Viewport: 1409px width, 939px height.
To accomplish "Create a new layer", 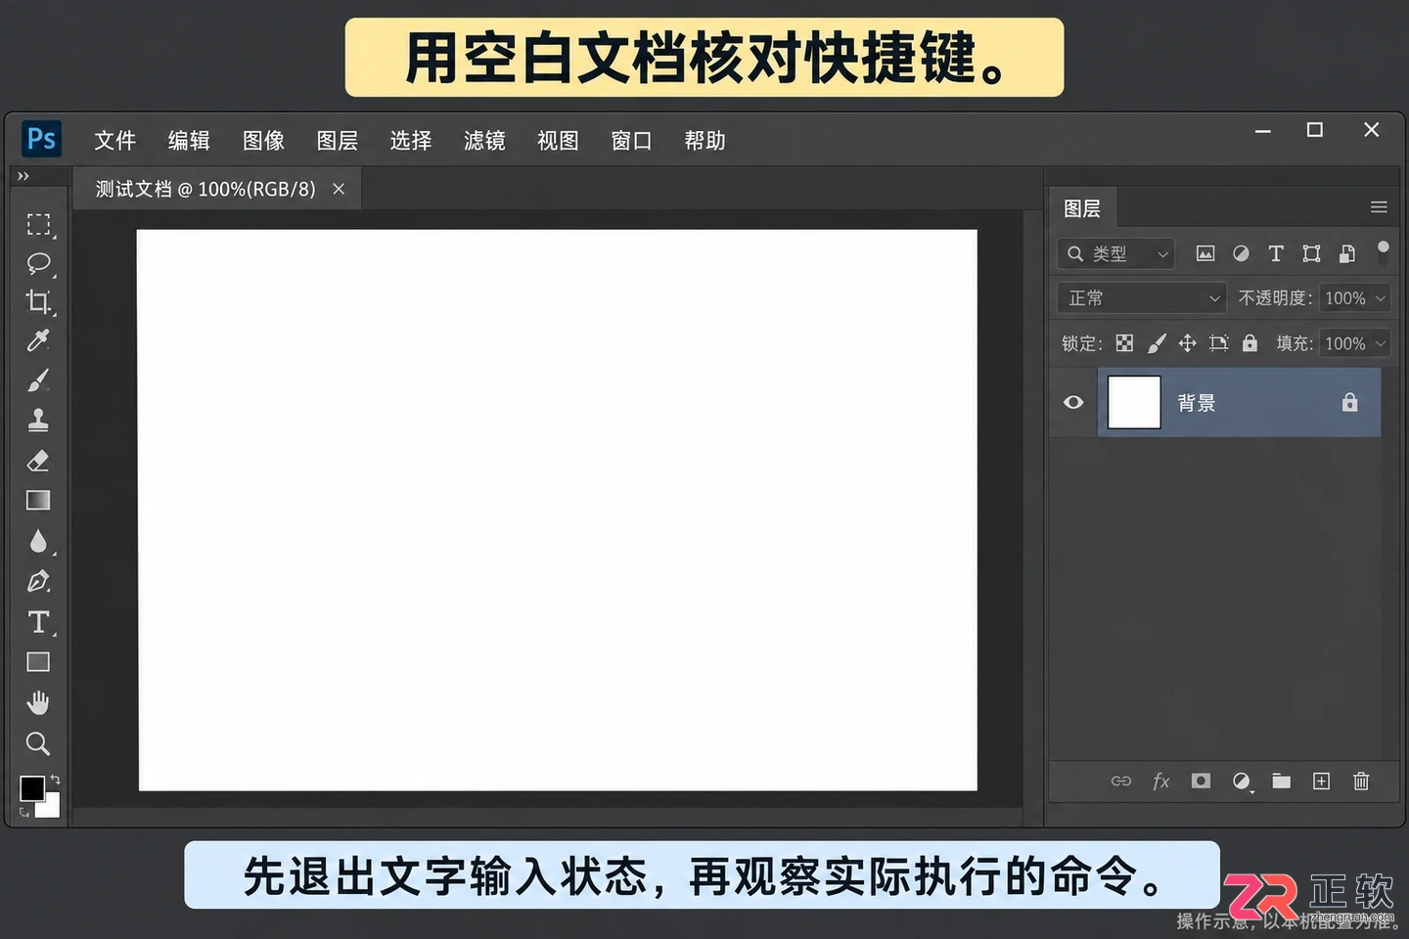I will (1321, 781).
